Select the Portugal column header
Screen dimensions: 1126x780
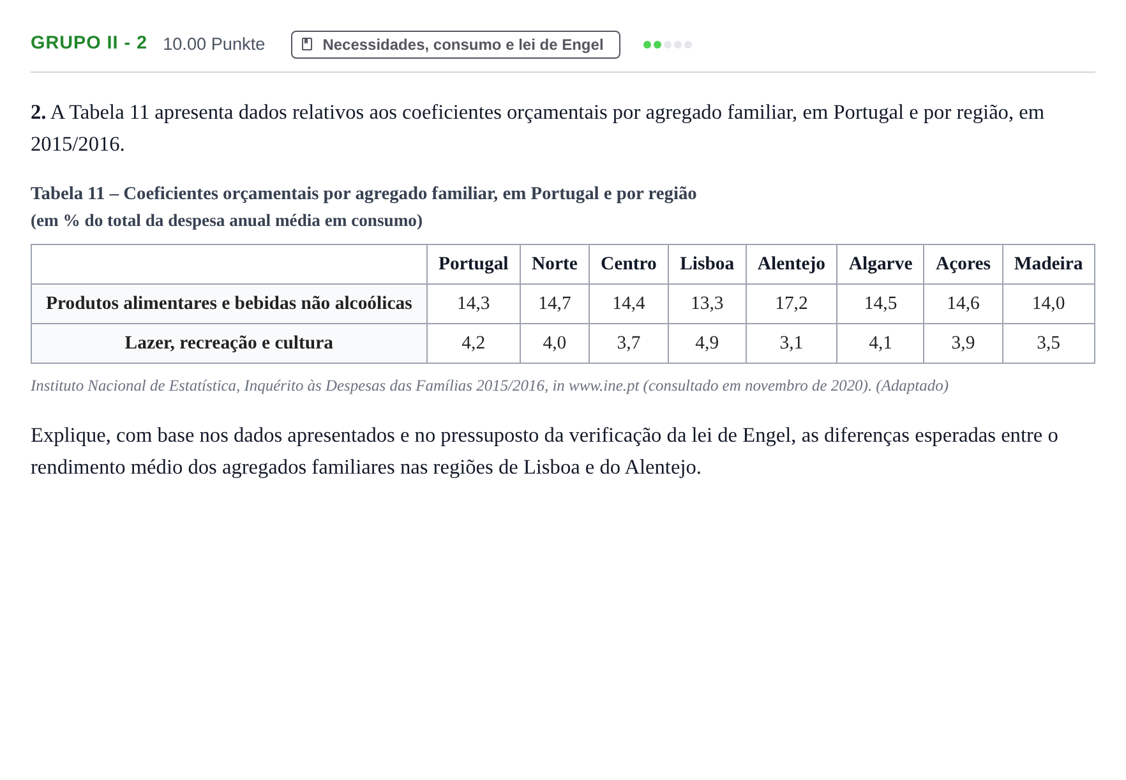coord(474,264)
